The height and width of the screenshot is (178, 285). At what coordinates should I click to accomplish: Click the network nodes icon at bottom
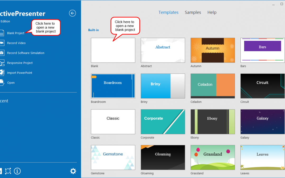(8, 171)
